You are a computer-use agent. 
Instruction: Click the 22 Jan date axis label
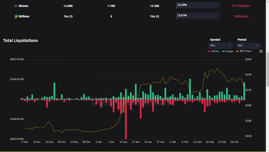(x=148, y=142)
